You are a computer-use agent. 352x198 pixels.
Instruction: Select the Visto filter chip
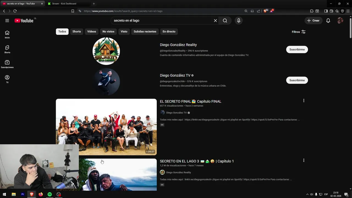[x=124, y=31]
